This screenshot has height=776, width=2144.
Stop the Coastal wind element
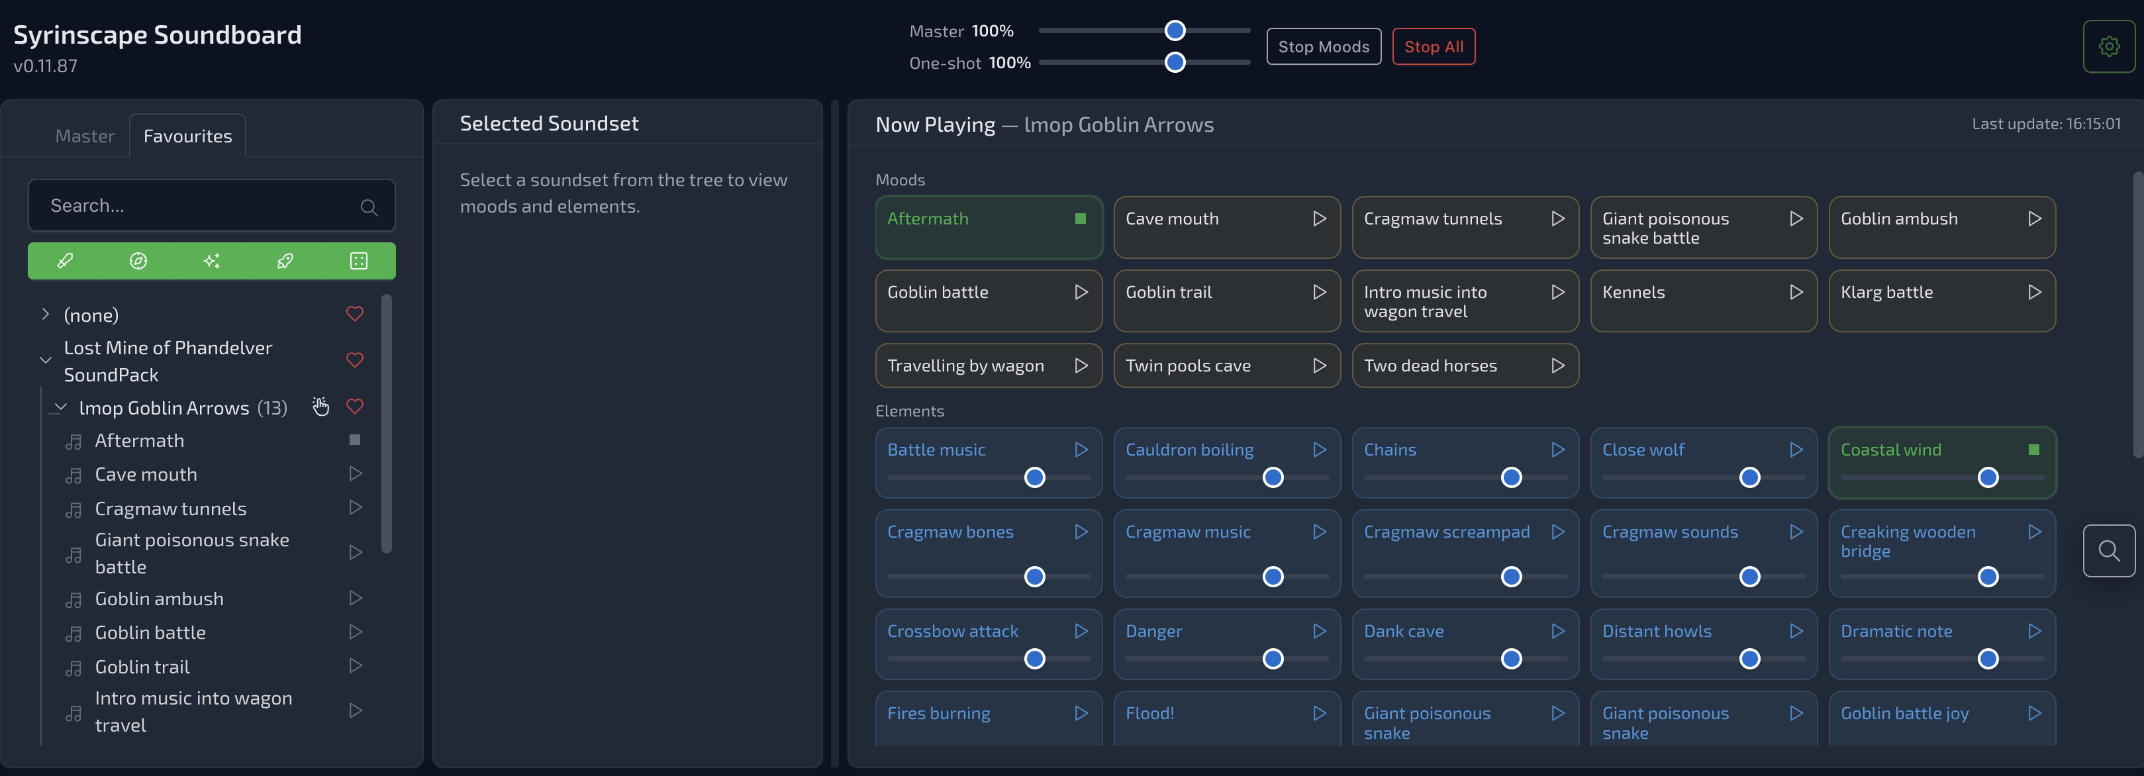coord(2033,450)
